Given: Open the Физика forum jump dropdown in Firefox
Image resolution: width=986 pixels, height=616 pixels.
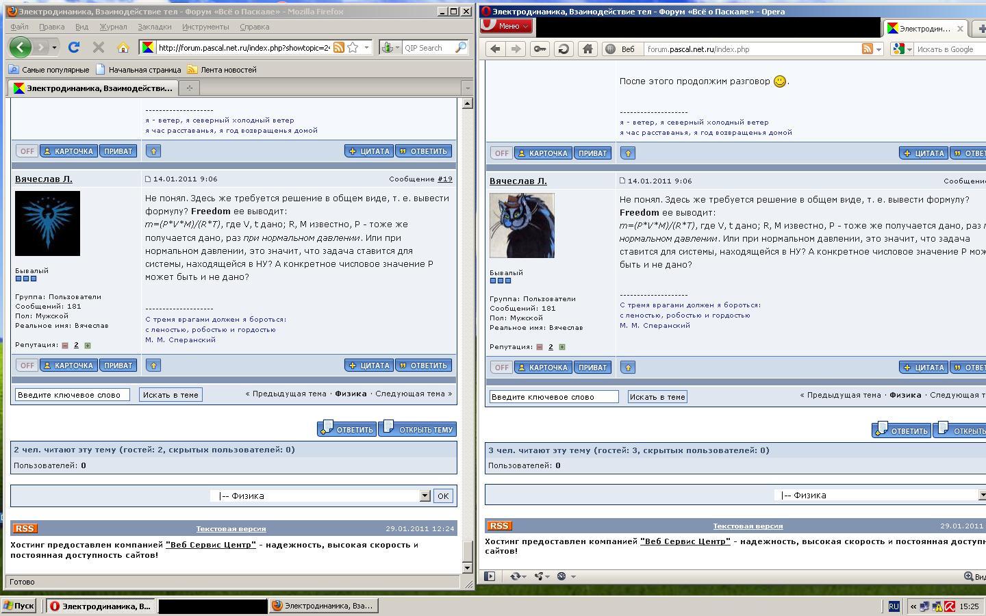Looking at the screenshot, I should pyautogui.click(x=425, y=496).
